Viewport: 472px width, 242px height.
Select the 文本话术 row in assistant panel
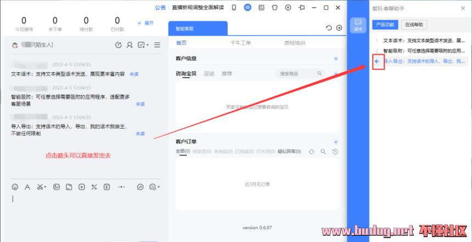click(420, 40)
